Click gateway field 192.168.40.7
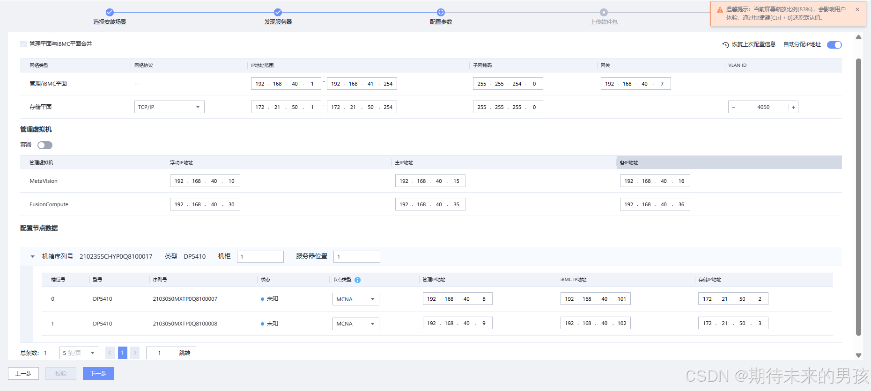 636,84
